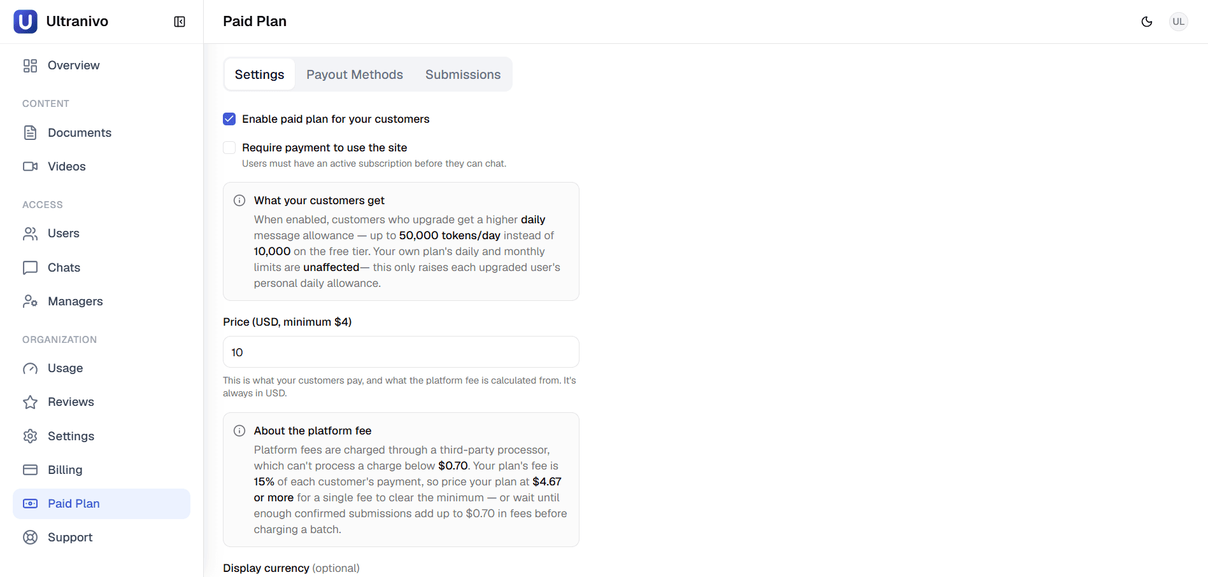Open Videos in the sidebar
The height and width of the screenshot is (577, 1208).
101,166
